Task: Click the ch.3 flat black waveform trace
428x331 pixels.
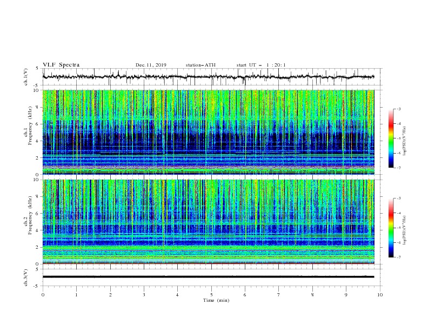Action: pyautogui.click(x=208, y=277)
